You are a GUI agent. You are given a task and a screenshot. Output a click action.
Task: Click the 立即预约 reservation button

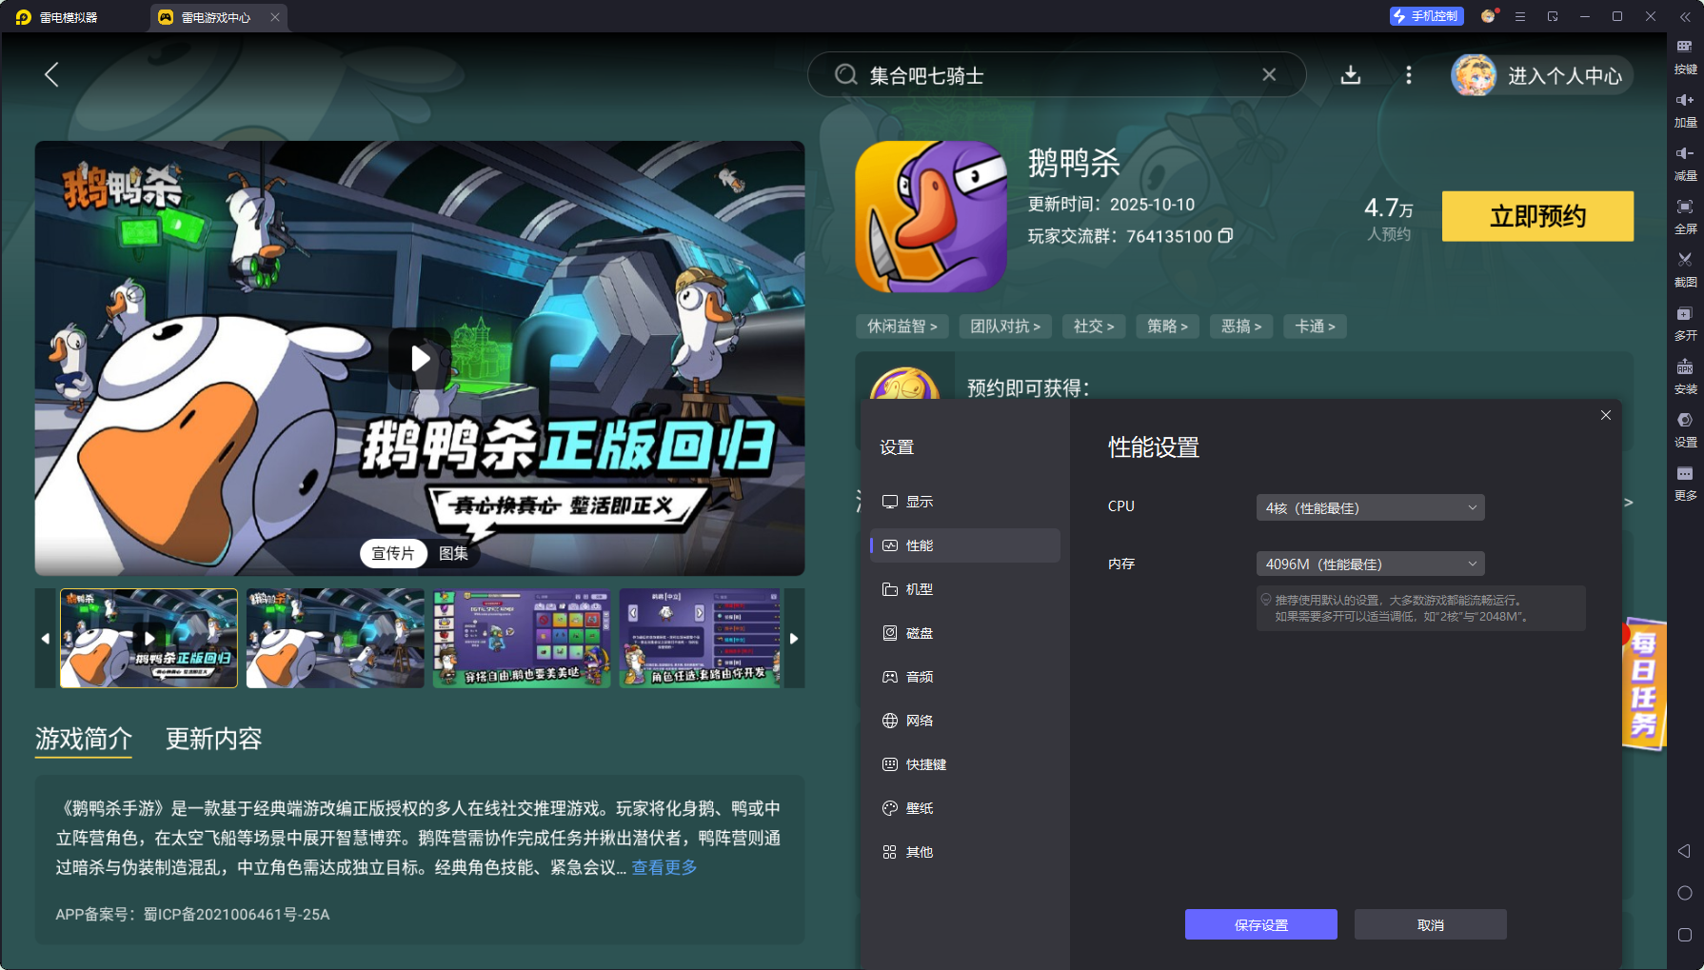coord(1537,216)
